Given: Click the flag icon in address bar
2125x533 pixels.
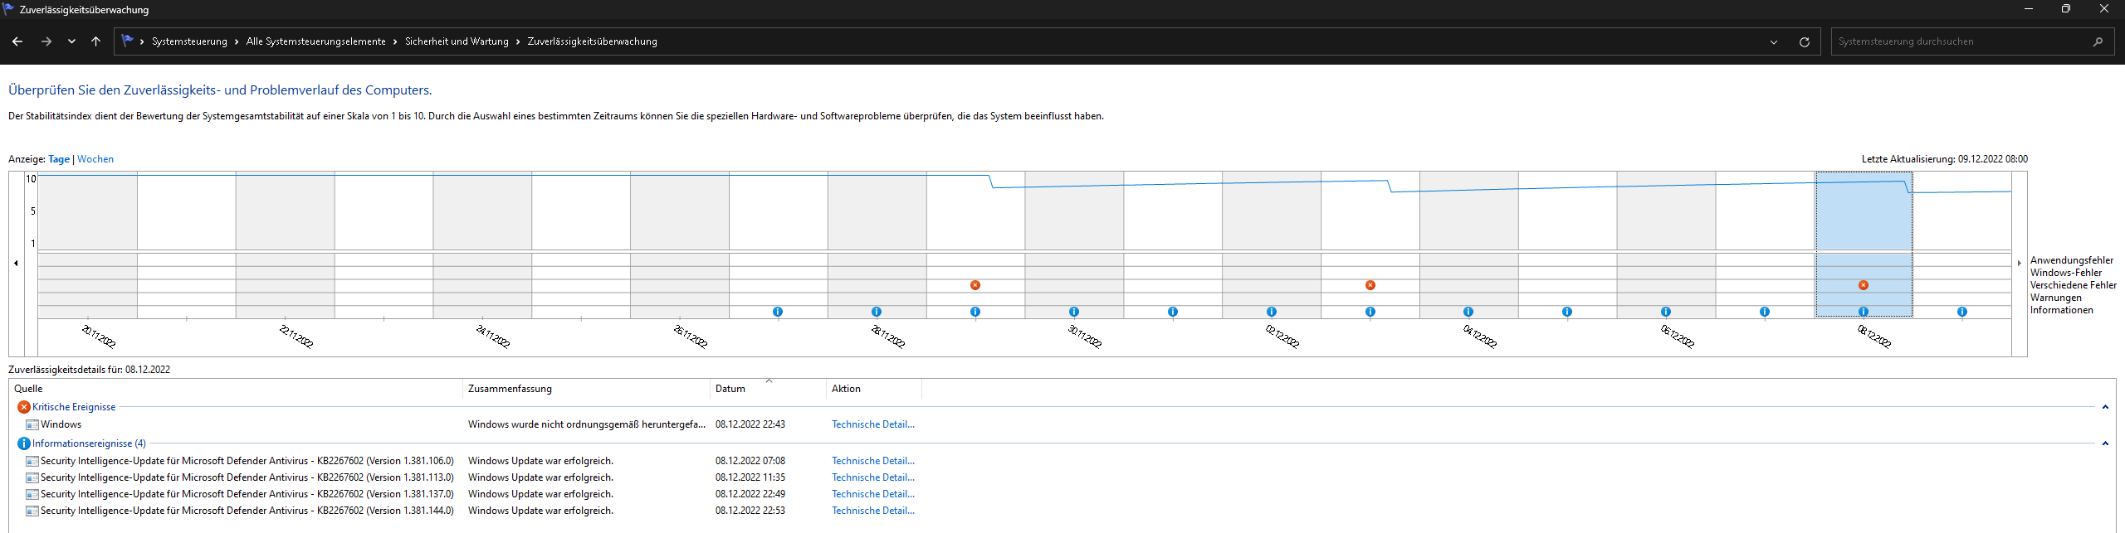Looking at the screenshot, I should pyautogui.click(x=127, y=41).
